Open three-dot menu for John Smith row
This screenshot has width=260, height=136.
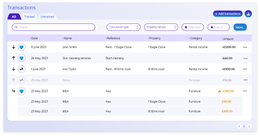point(245,47)
